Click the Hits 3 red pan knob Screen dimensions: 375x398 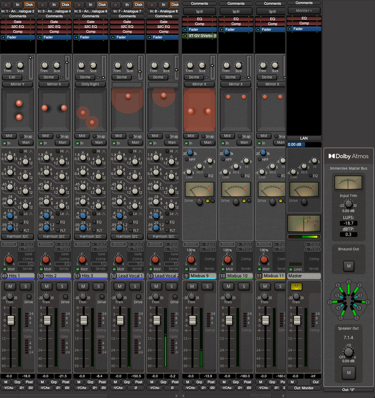click(x=82, y=259)
